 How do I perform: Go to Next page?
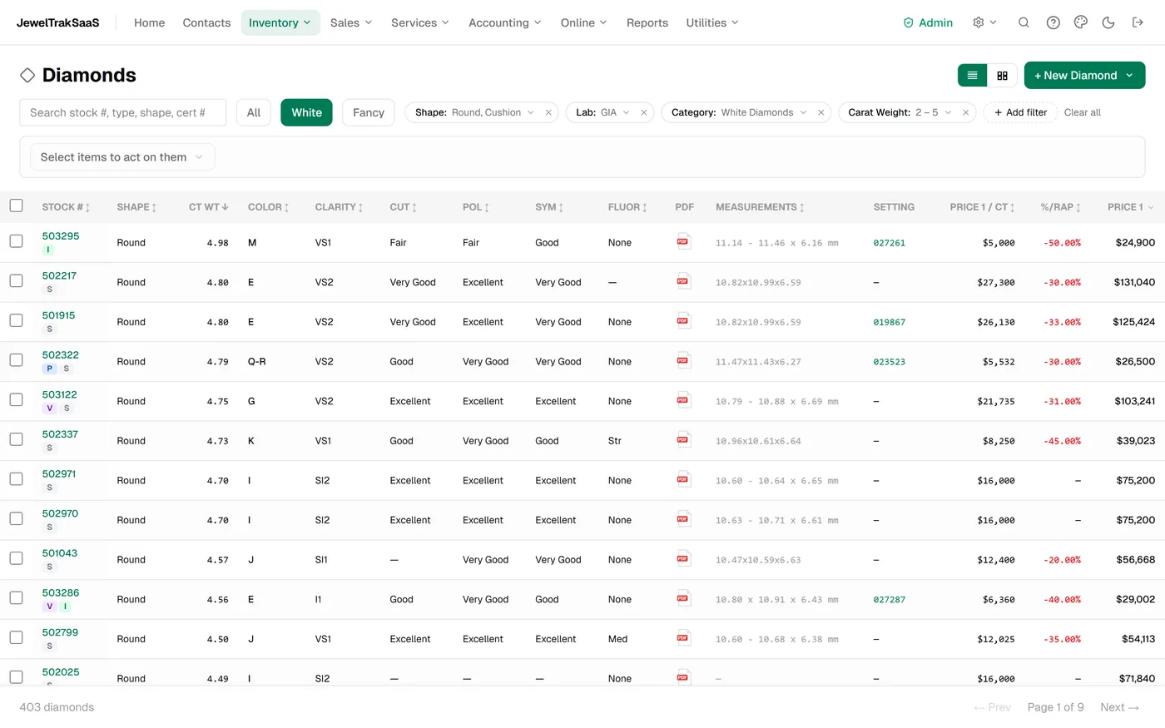coord(1119,707)
